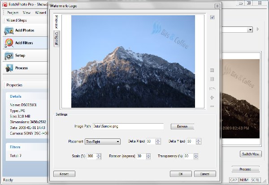Image resolution: width=269 pixels, height=185 pixels.
Task: Click the small arrow icon right of main dropdown
Action: (258, 29)
